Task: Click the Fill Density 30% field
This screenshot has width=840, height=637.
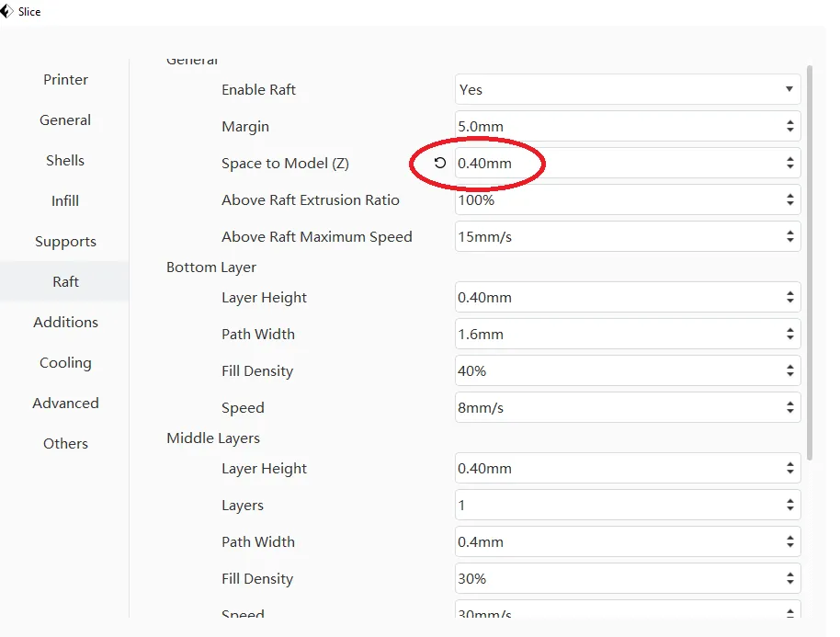Action: (x=628, y=578)
